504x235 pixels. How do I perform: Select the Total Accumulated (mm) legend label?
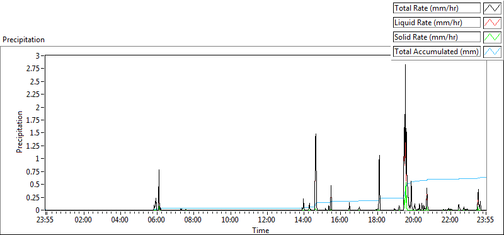[437, 52]
